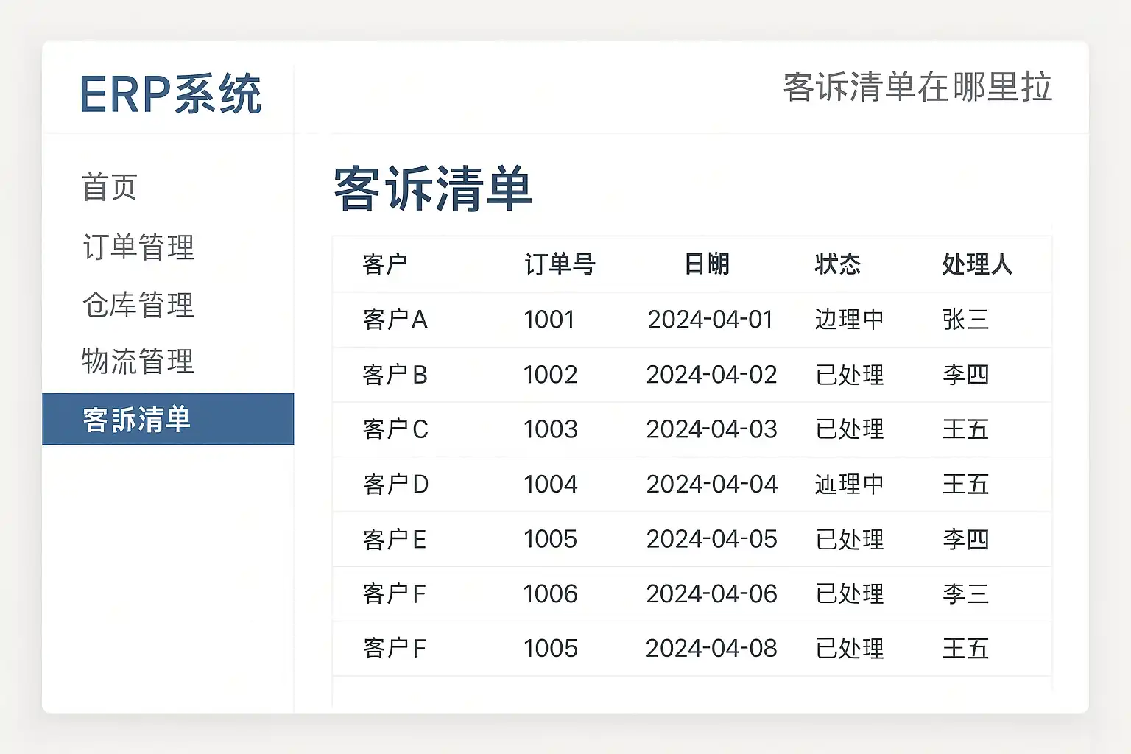Click the status cell in 客户A's row

(x=850, y=320)
